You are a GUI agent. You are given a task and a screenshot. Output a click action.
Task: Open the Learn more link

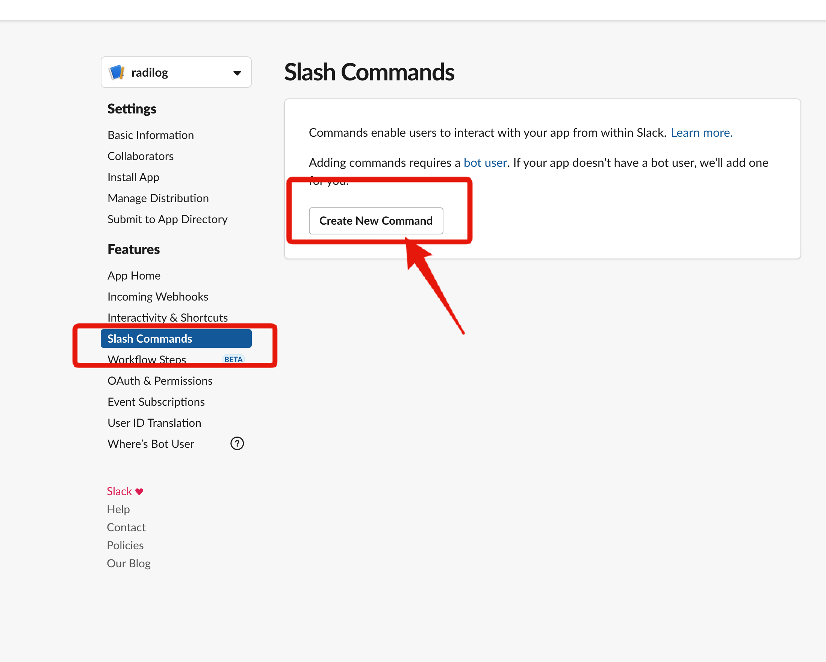(x=701, y=133)
